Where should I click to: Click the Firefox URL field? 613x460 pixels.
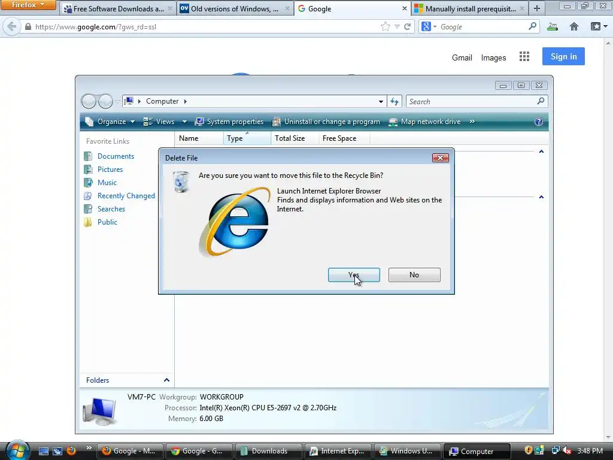point(204,26)
